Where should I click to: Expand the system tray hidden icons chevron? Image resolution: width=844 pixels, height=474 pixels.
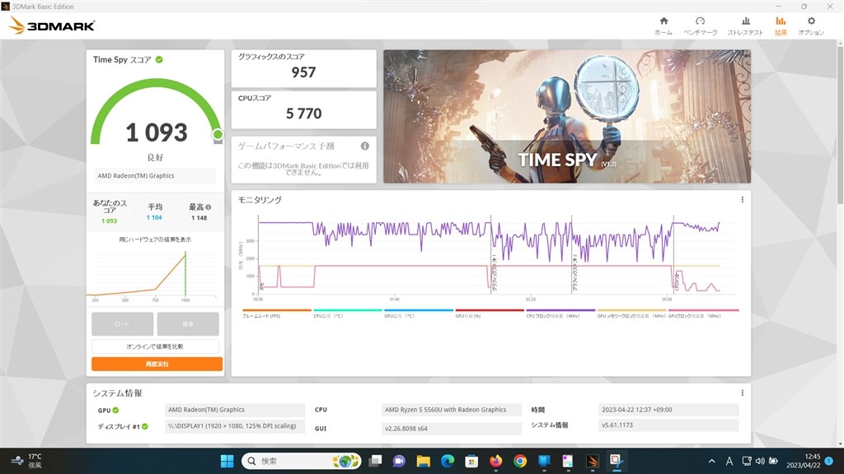pos(711,461)
